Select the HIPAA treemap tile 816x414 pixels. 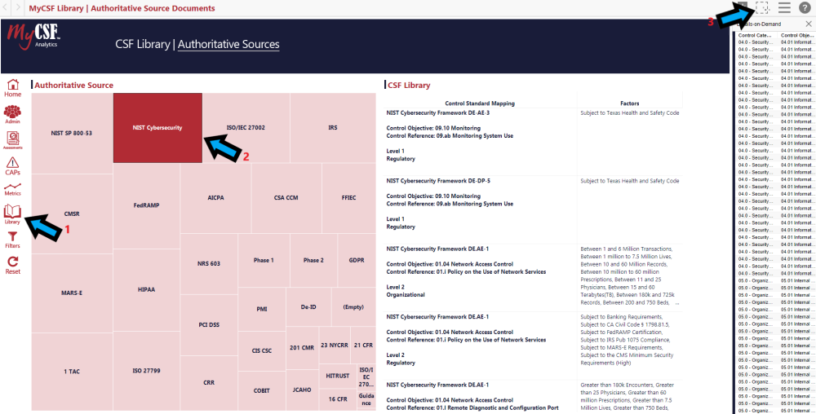click(x=146, y=290)
